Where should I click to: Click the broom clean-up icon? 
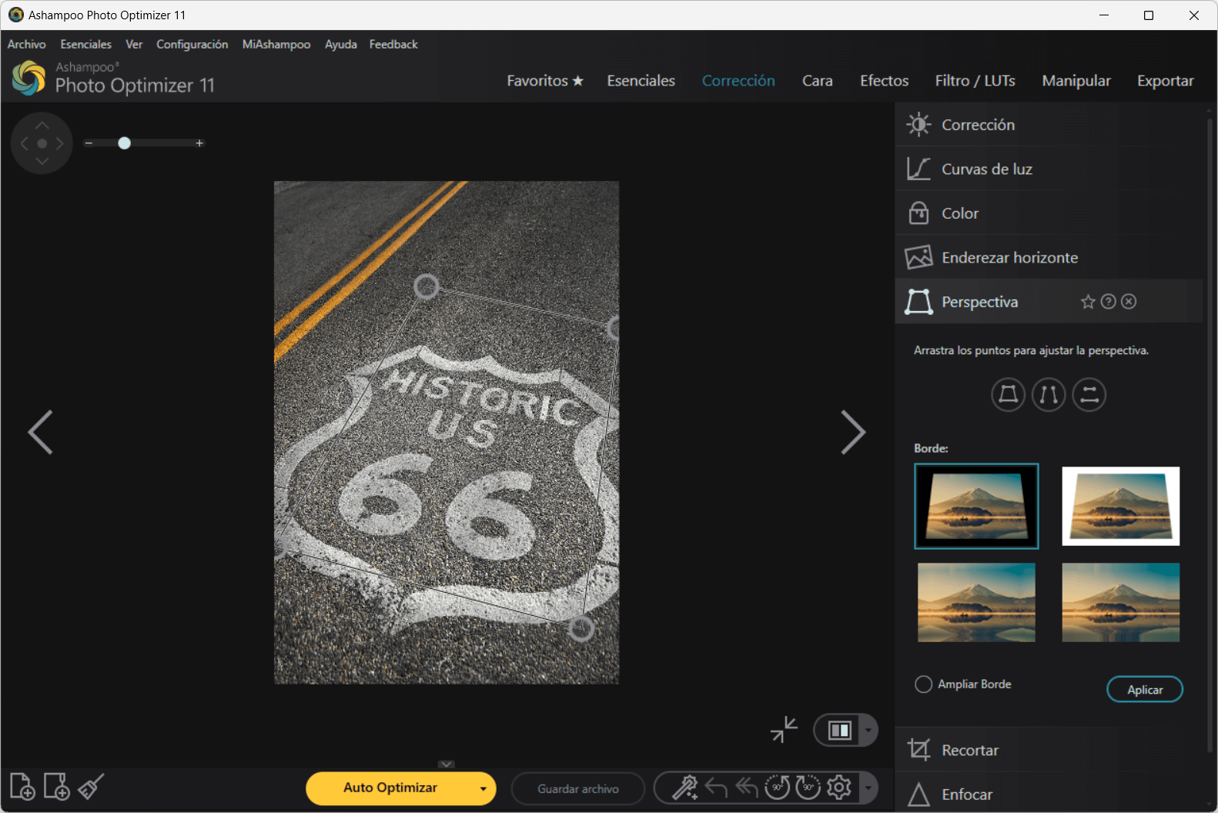(91, 787)
